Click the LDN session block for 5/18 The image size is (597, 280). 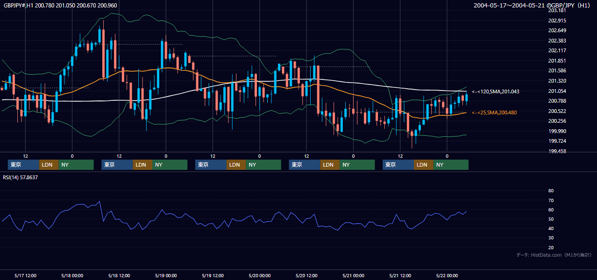click(142, 165)
